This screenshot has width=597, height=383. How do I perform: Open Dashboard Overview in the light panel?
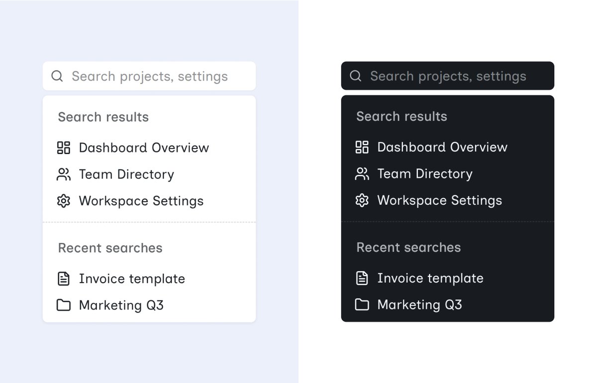point(149,148)
